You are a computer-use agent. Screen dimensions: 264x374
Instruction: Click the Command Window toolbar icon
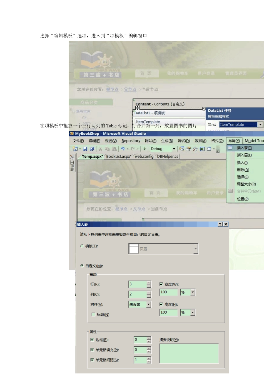(x=209, y=149)
